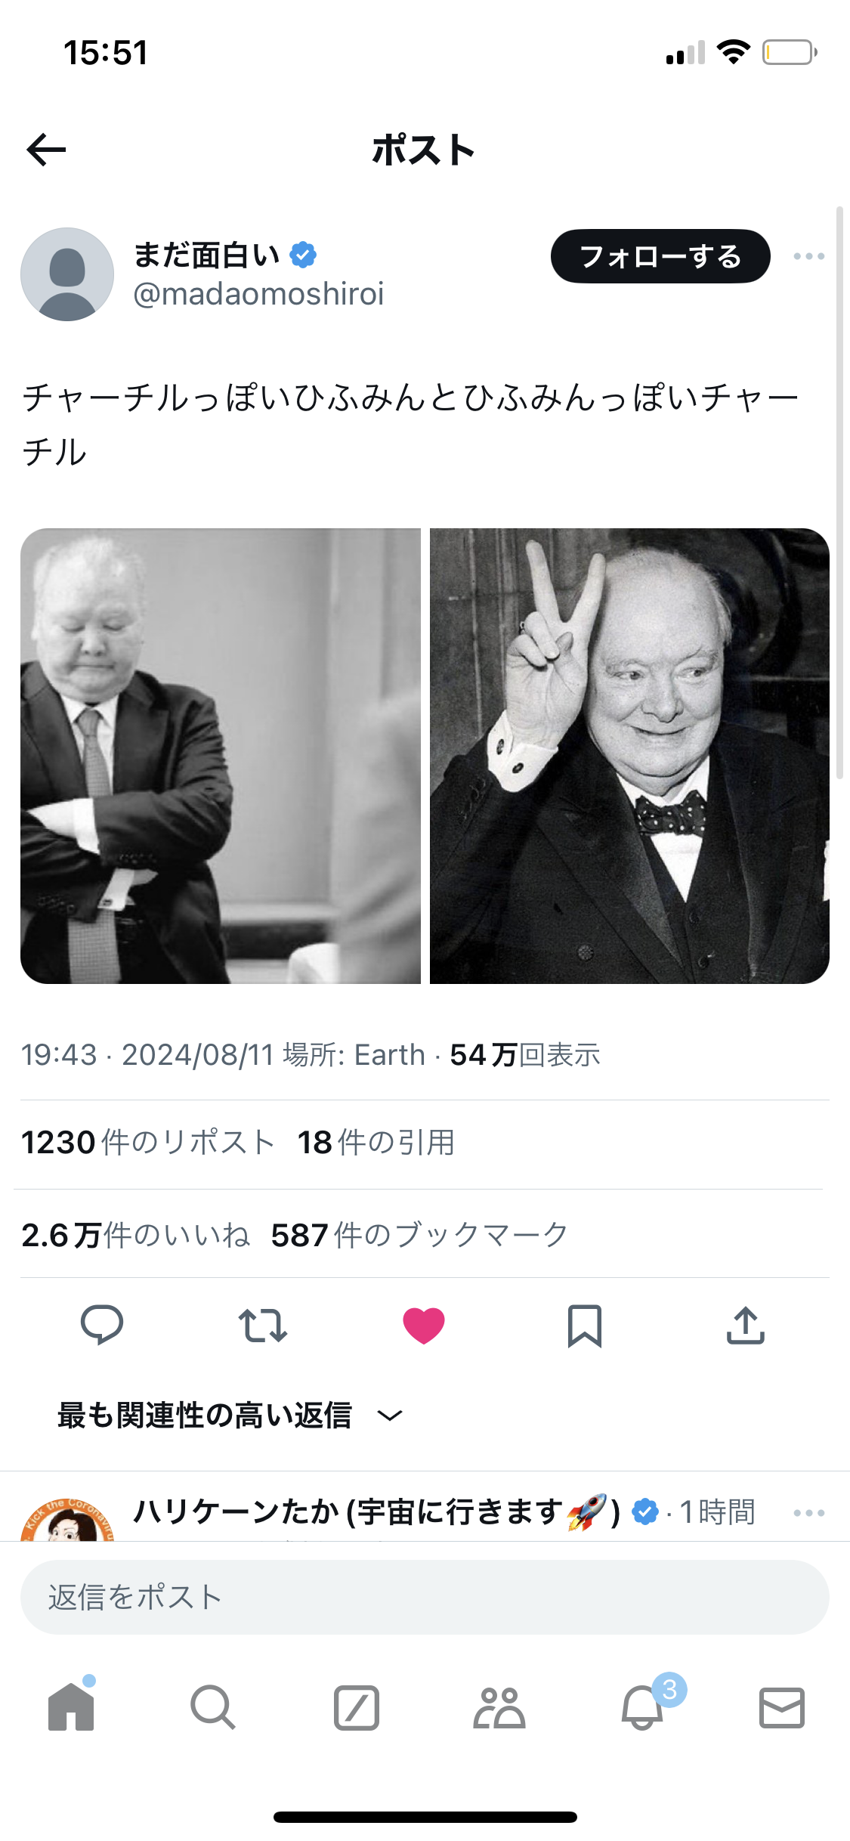
Task: Open the Grok slash icon tab
Action: coord(356,1707)
